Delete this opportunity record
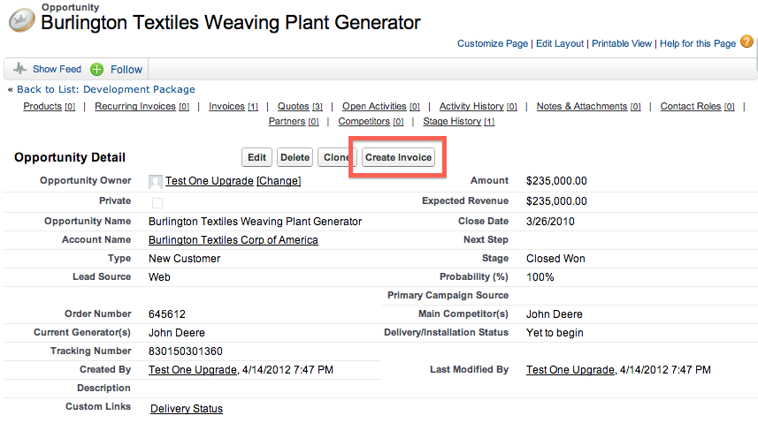Screen dimensions: 758x423 coord(295,157)
